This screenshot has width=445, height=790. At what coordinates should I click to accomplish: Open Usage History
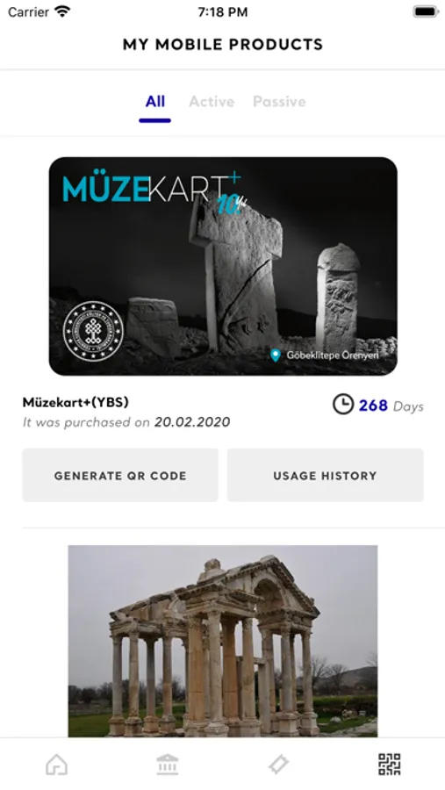(x=325, y=475)
